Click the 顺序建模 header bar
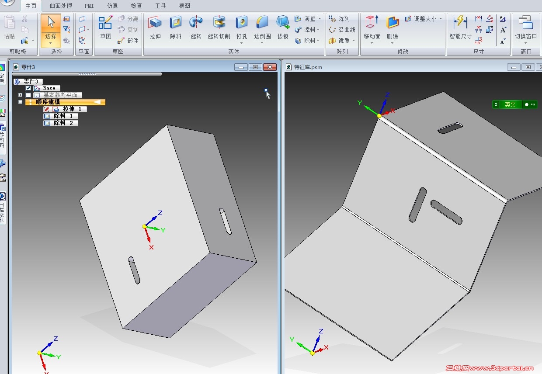The image size is (542, 374). [x=65, y=102]
